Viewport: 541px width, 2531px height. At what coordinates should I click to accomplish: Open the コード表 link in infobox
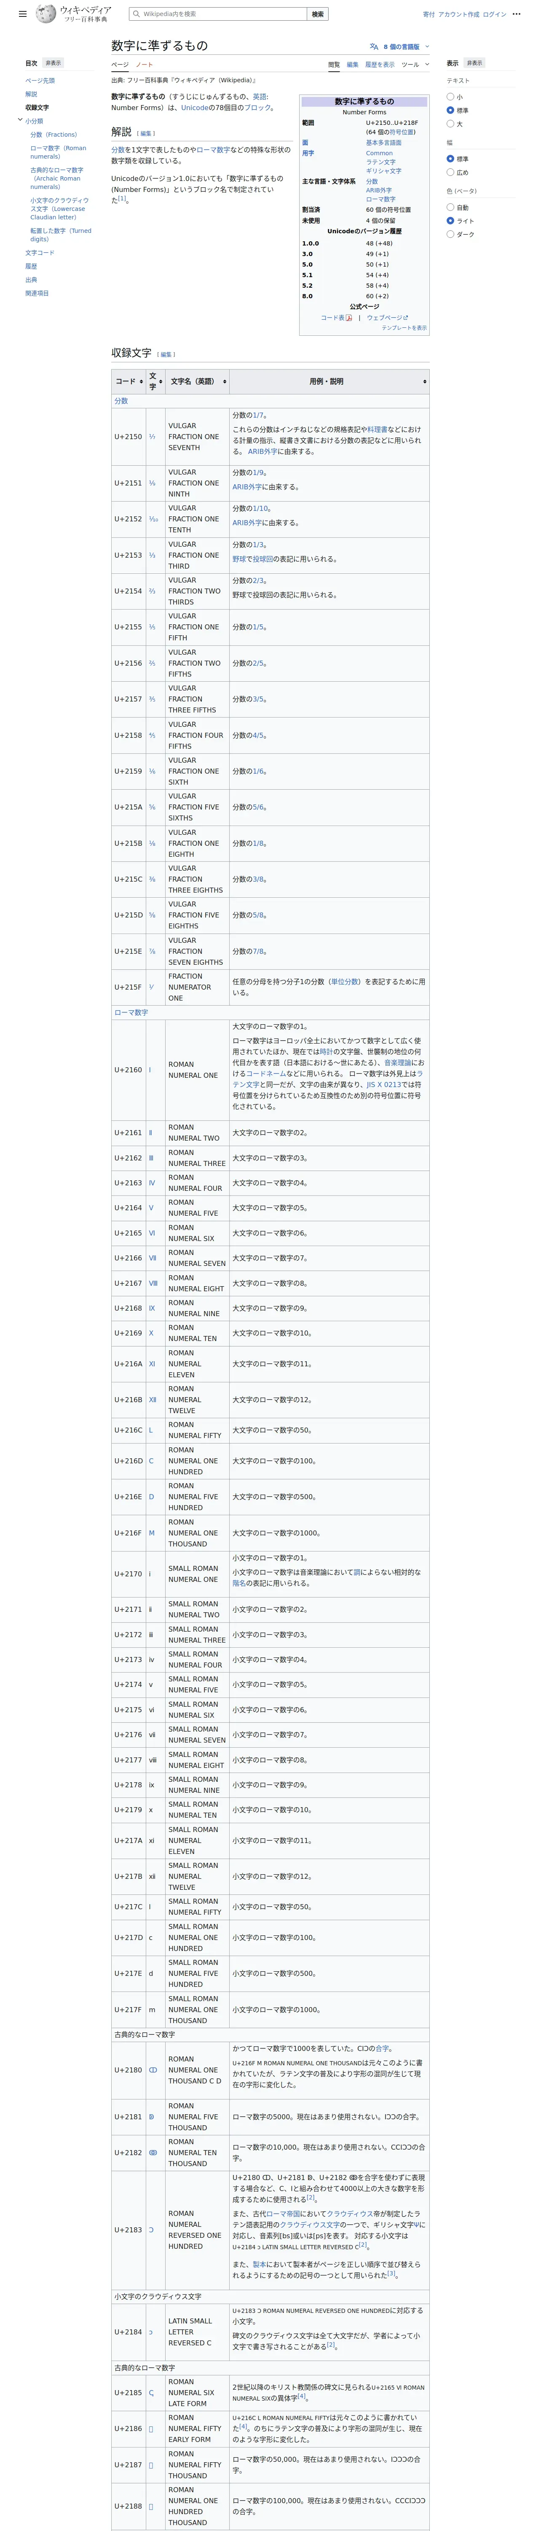click(x=332, y=317)
